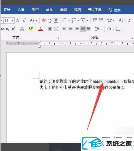Click the Clear Formatting eraser icon
This screenshot has width=134, height=151.
pyautogui.click(x=44, y=20)
